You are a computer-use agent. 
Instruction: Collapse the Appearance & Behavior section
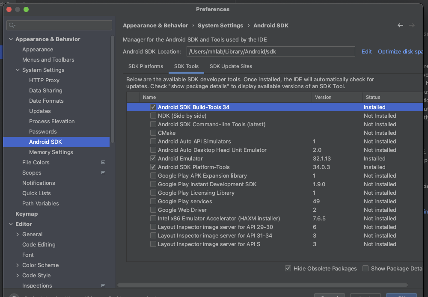pos(11,39)
